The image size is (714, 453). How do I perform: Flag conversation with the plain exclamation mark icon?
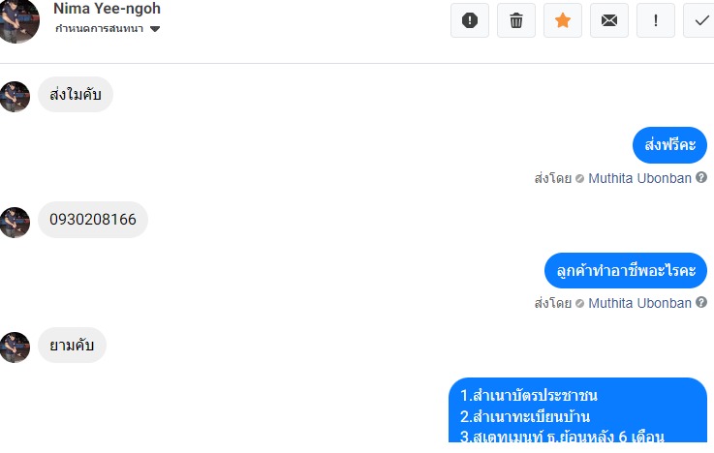pyautogui.click(x=656, y=20)
